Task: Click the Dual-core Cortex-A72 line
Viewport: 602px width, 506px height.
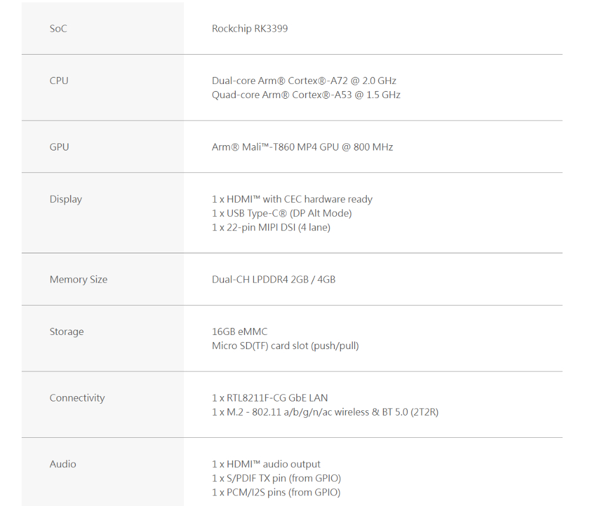Action: click(x=304, y=81)
